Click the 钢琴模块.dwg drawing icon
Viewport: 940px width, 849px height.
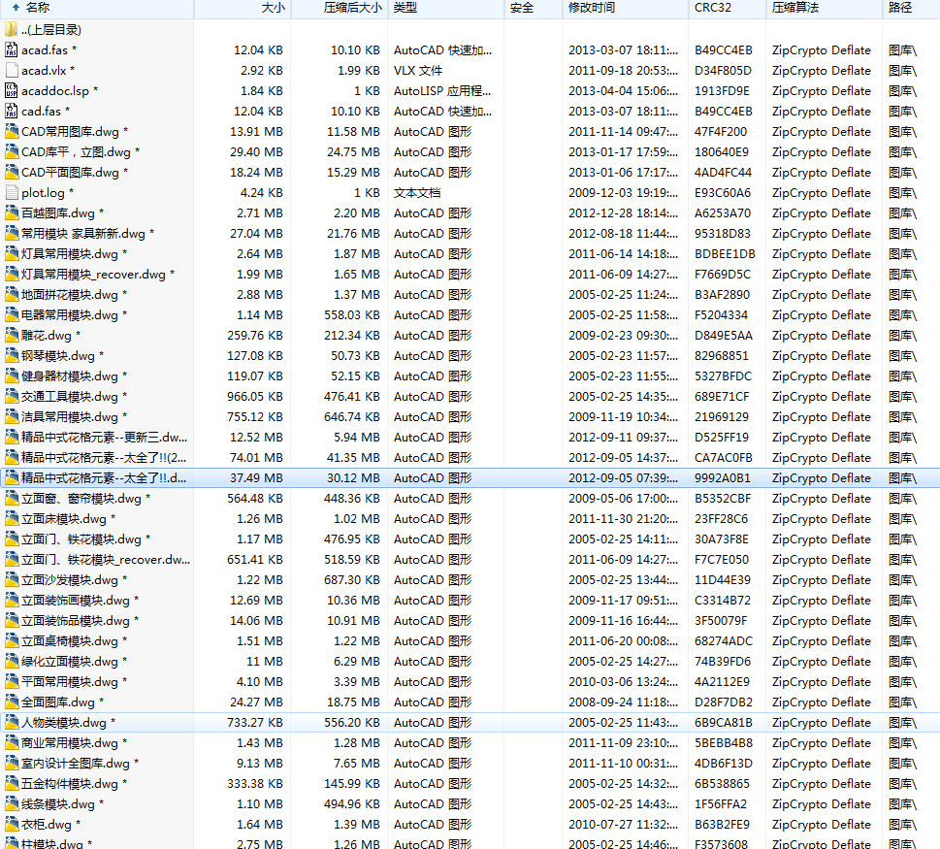pyautogui.click(x=11, y=355)
